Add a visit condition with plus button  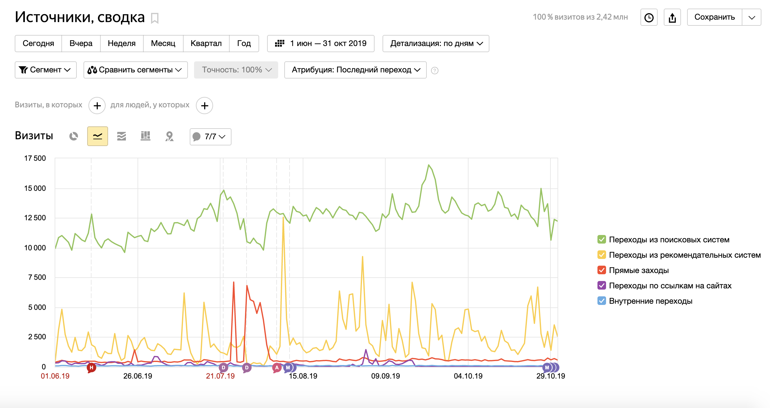(x=97, y=106)
